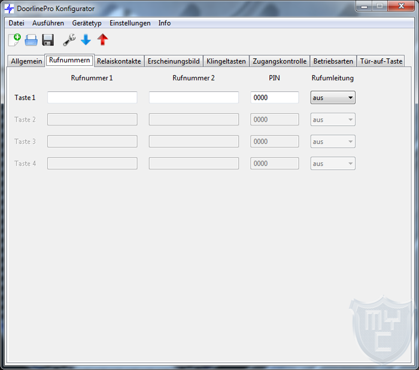Open the Zugangskontrolle tab
This screenshot has height=370, width=419.
point(280,61)
